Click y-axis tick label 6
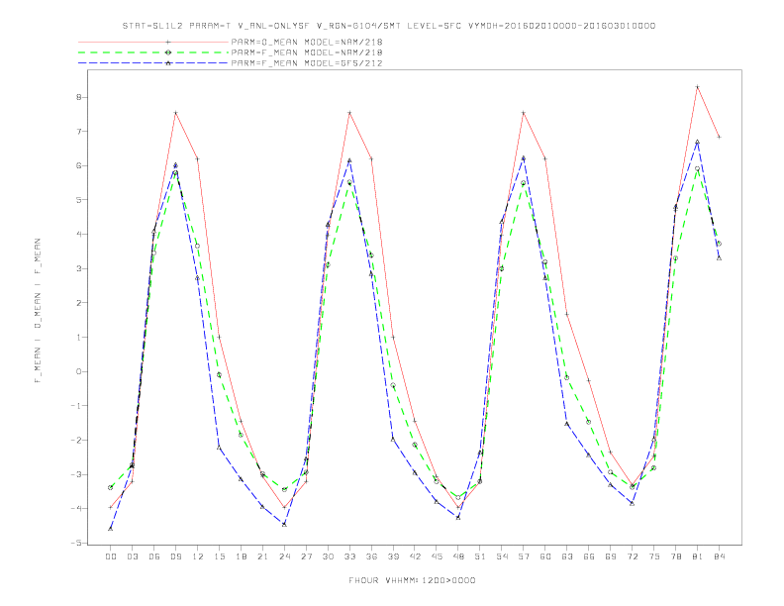This screenshot has width=784, height=606. point(78,165)
